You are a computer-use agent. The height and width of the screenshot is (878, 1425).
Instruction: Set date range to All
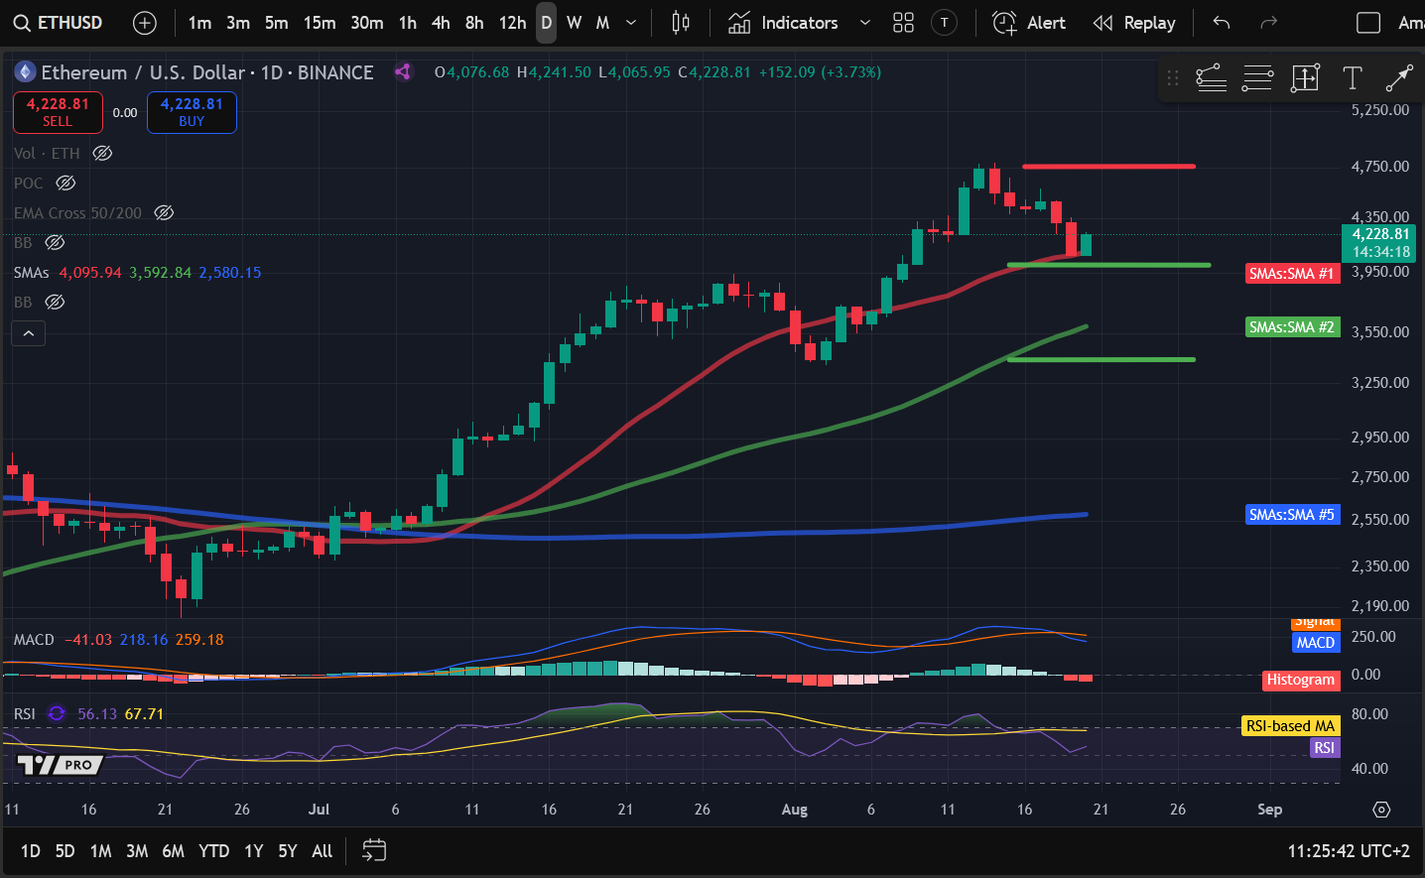[x=323, y=851]
